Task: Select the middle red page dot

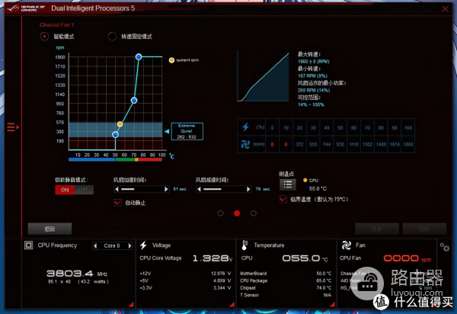Action: (x=237, y=213)
